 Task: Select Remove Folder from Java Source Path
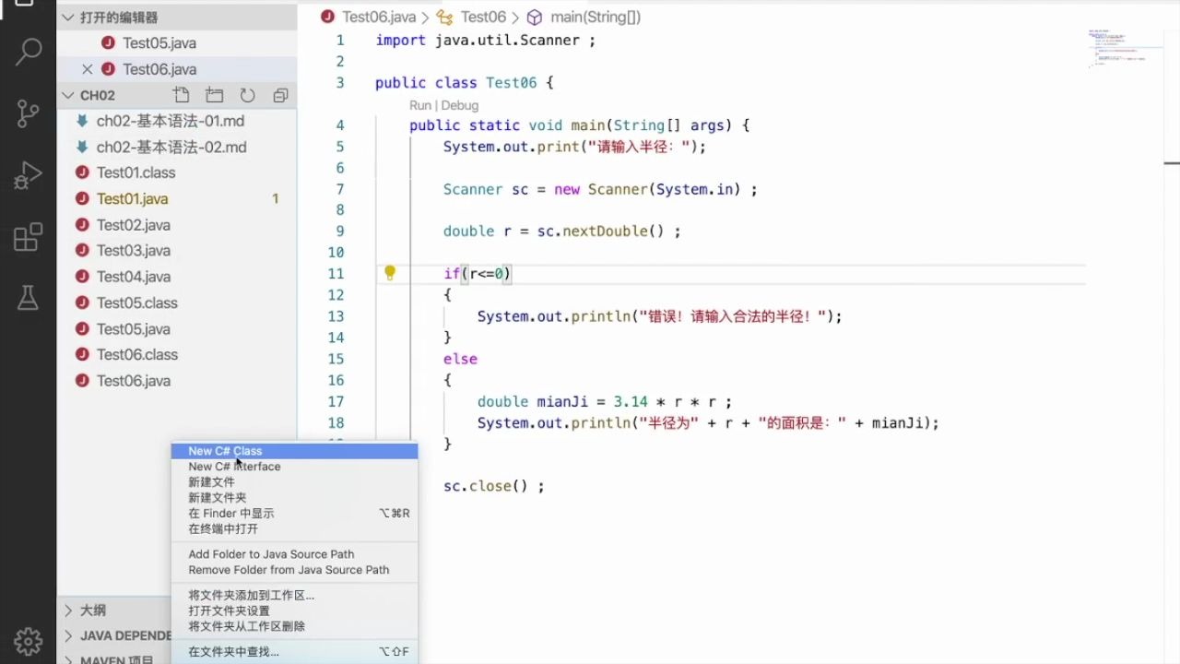click(x=294, y=570)
